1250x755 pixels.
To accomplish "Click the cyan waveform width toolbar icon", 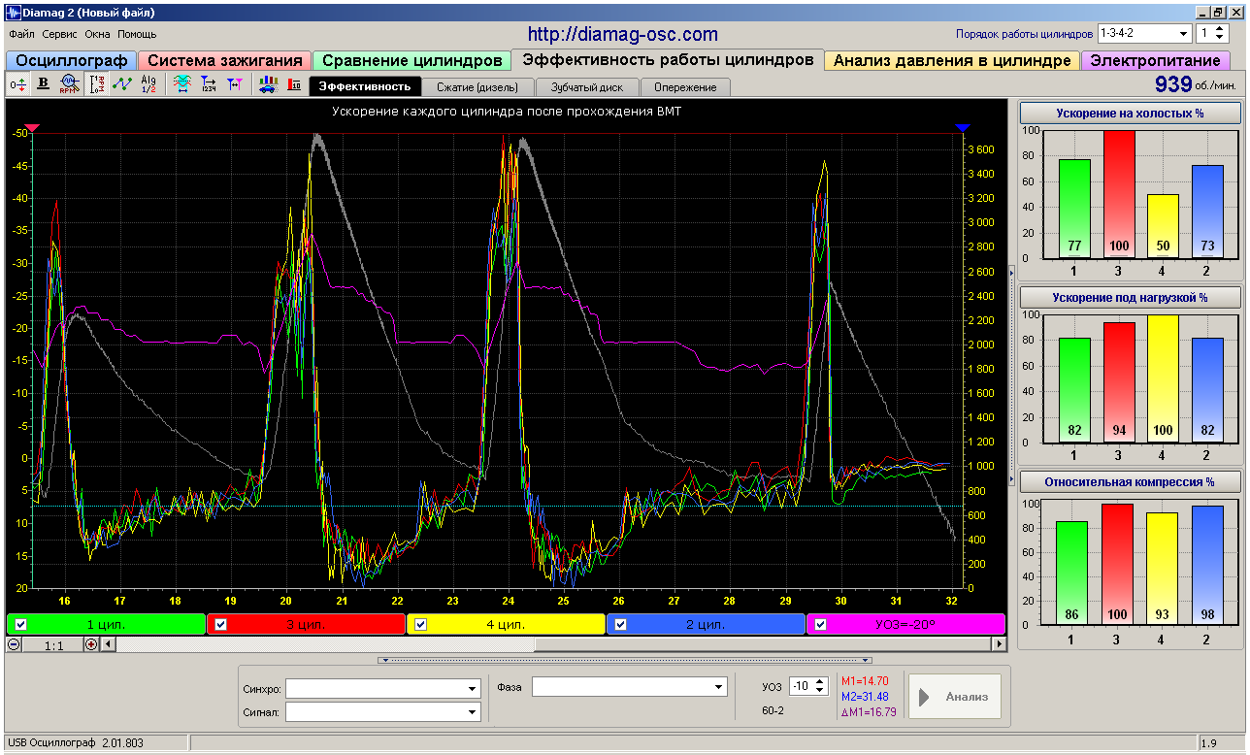I will tap(181, 84).
